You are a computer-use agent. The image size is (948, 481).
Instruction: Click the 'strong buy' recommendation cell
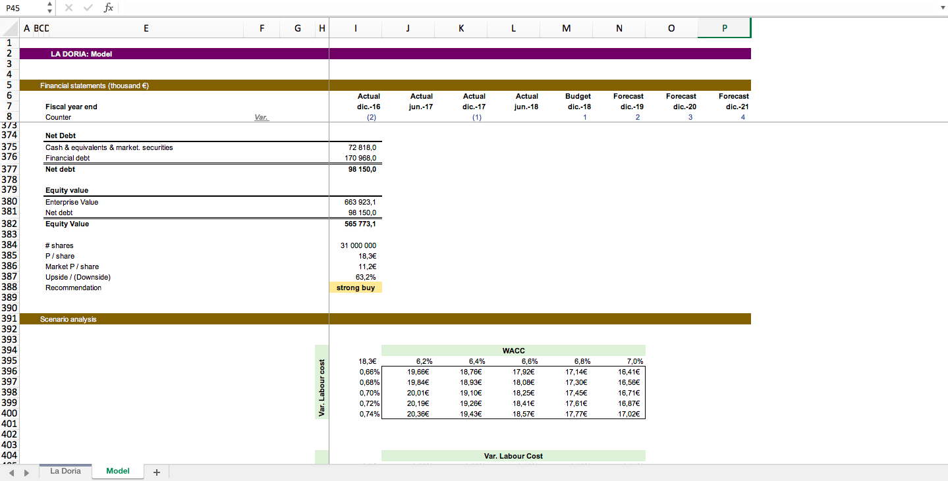(x=356, y=288)
